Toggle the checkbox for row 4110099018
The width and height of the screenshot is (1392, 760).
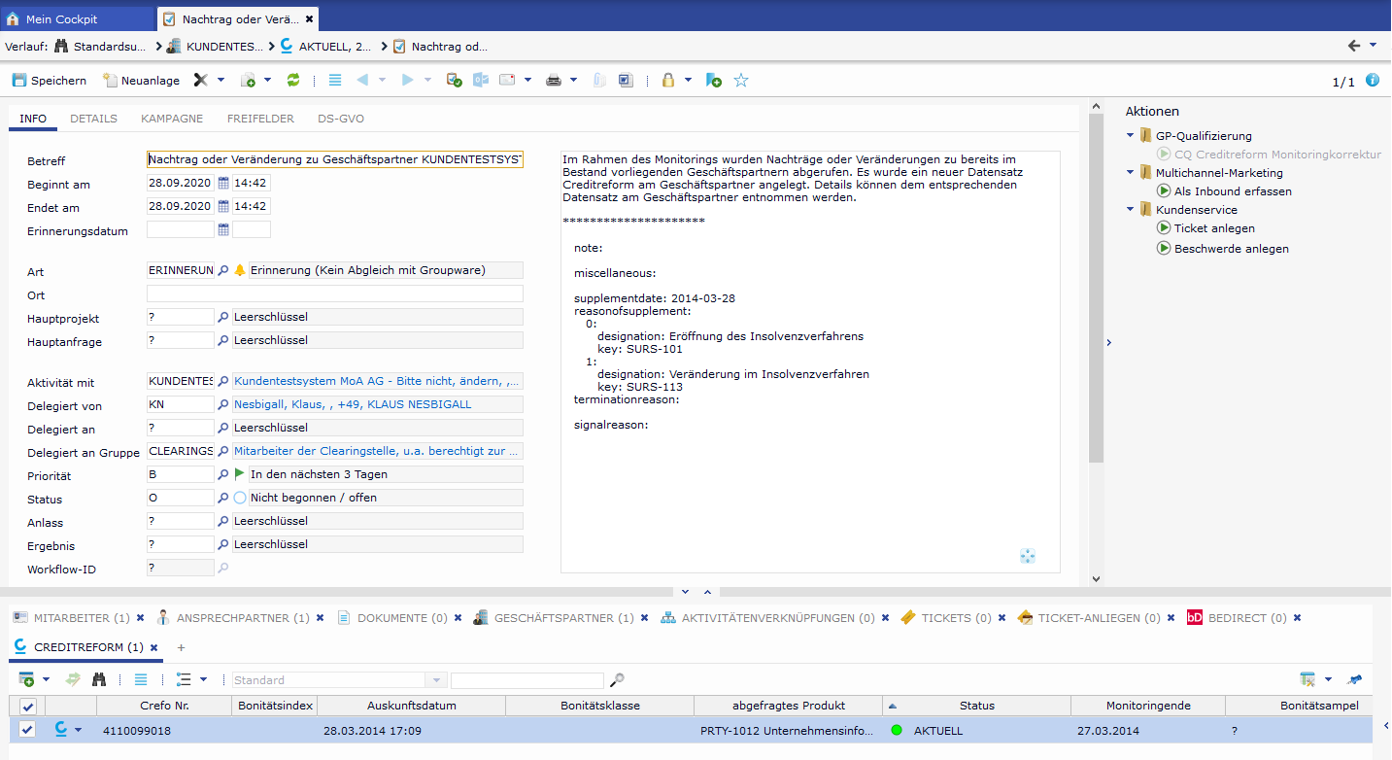27,730
